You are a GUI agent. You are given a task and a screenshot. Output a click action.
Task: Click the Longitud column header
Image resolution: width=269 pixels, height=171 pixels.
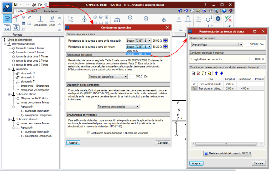[x=230, y=79]
